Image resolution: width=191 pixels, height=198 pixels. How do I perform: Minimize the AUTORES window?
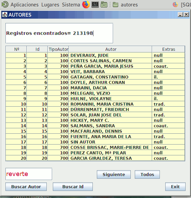[x=180, y=15]
